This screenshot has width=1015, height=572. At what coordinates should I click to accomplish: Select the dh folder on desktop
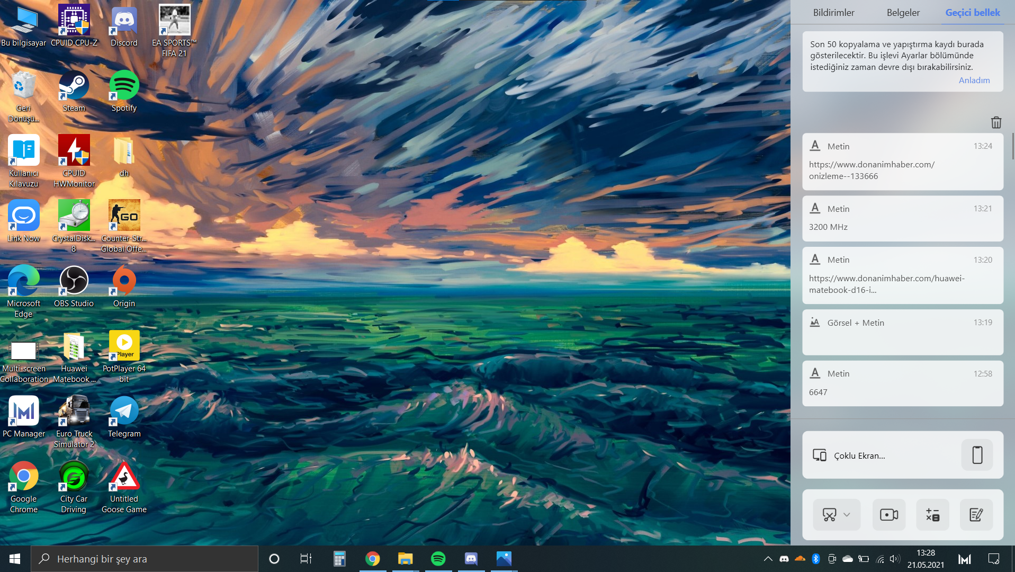(124, 156)
